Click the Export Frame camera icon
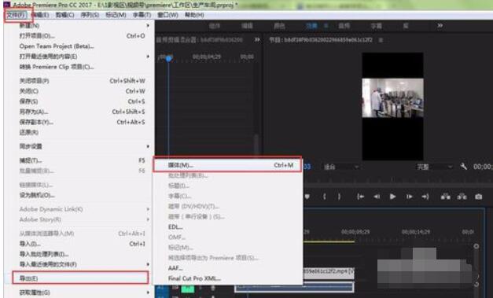The image size is (493, 298). (x=479, y=197)
